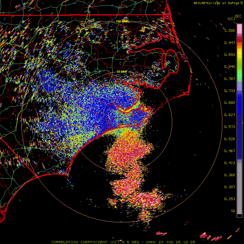The image size is (244, 244).
Task: Click the 12:25 time stamp
Action: (x=189, y=242)
